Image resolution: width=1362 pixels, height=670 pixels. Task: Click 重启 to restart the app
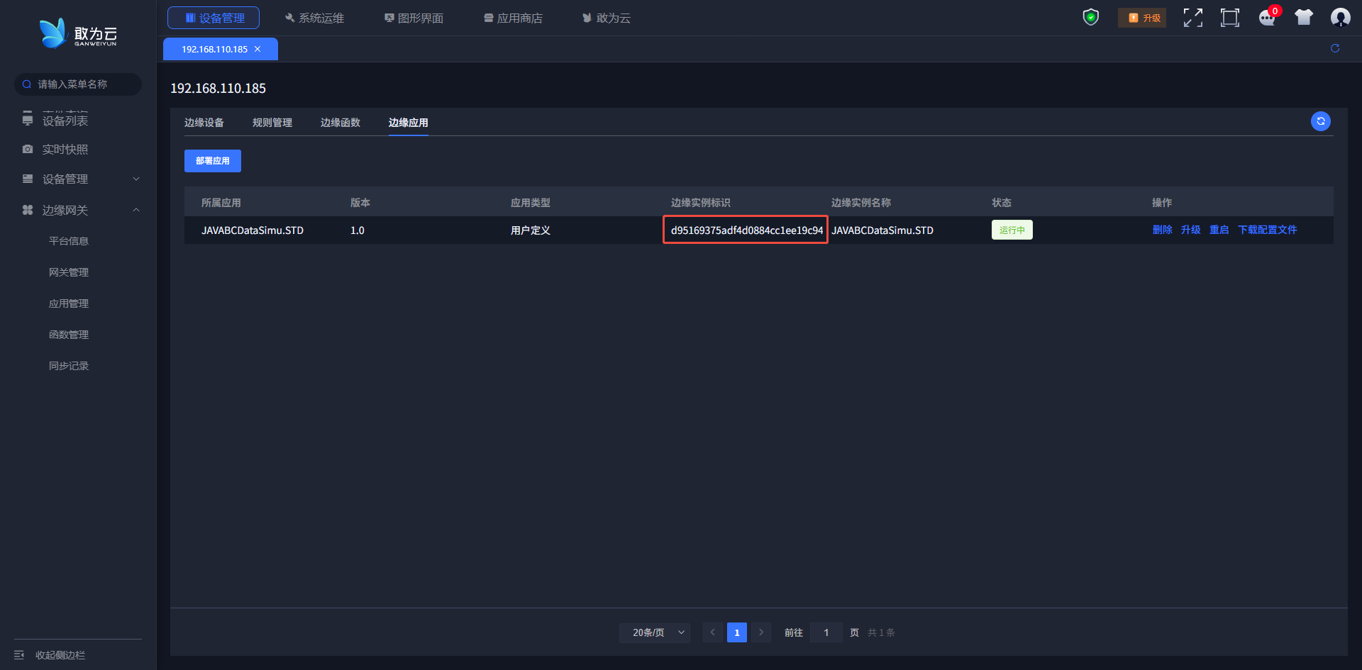click(1219, 230)
